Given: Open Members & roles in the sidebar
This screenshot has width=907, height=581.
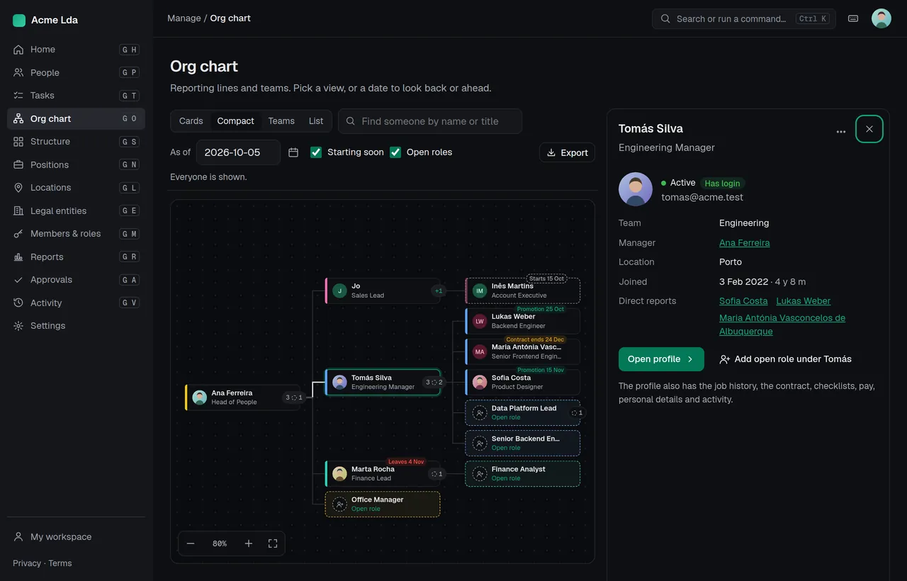Looking at the screenshot, I should click(76, 234).
